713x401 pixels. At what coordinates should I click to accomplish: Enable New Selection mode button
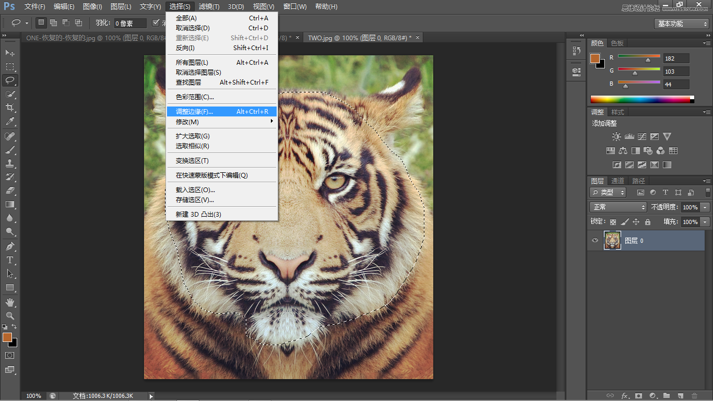(x=41, y=23)
